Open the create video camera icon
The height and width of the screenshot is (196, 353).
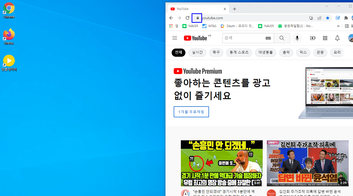click(313, 38)
